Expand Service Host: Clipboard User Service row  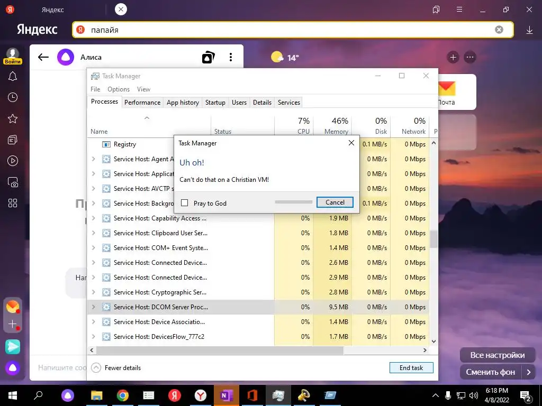coord(93,233)
